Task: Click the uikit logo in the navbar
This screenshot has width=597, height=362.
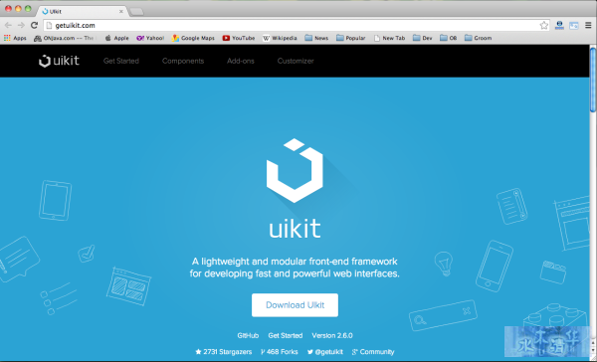Action: [x=59, y=61]
